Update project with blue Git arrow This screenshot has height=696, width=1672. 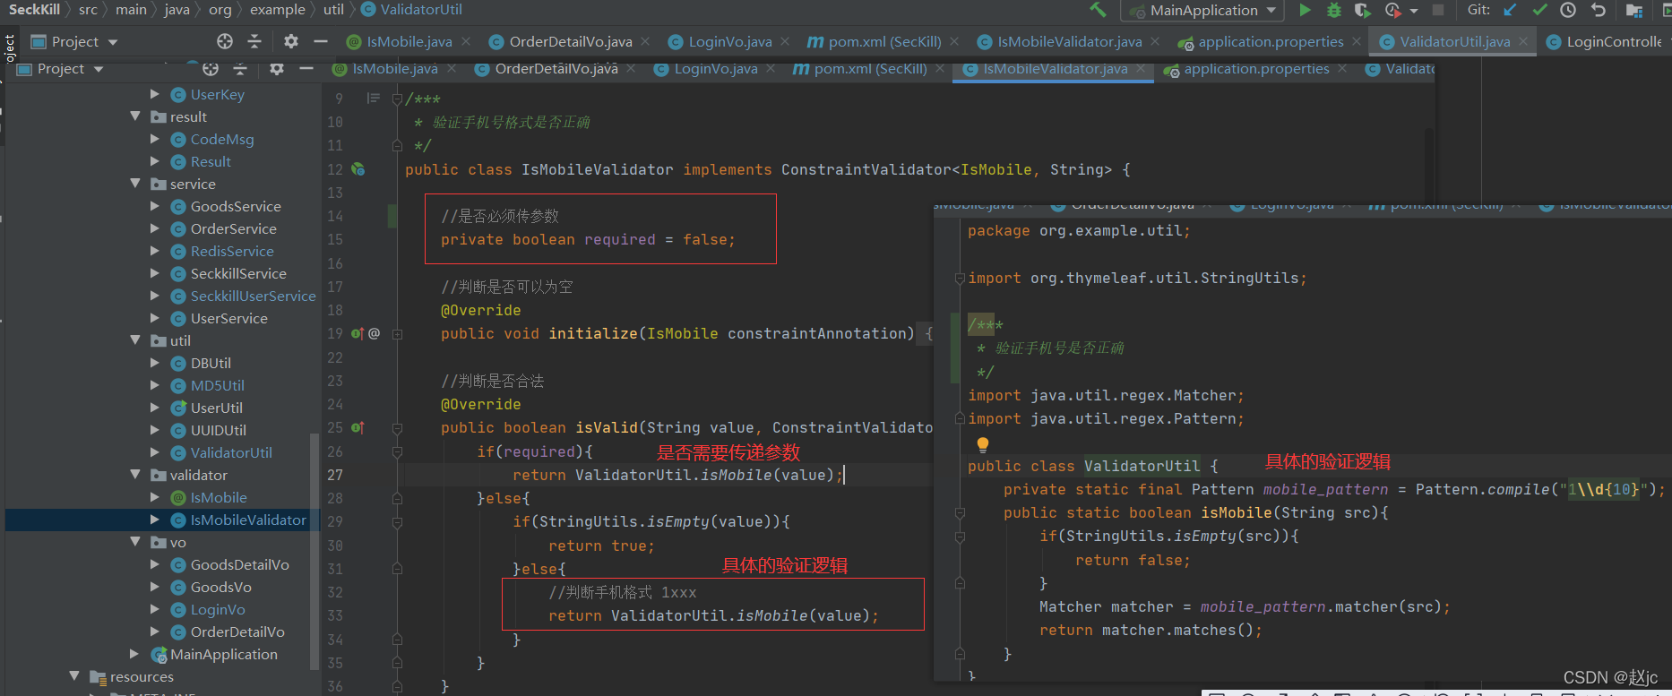coord(1510,10)
